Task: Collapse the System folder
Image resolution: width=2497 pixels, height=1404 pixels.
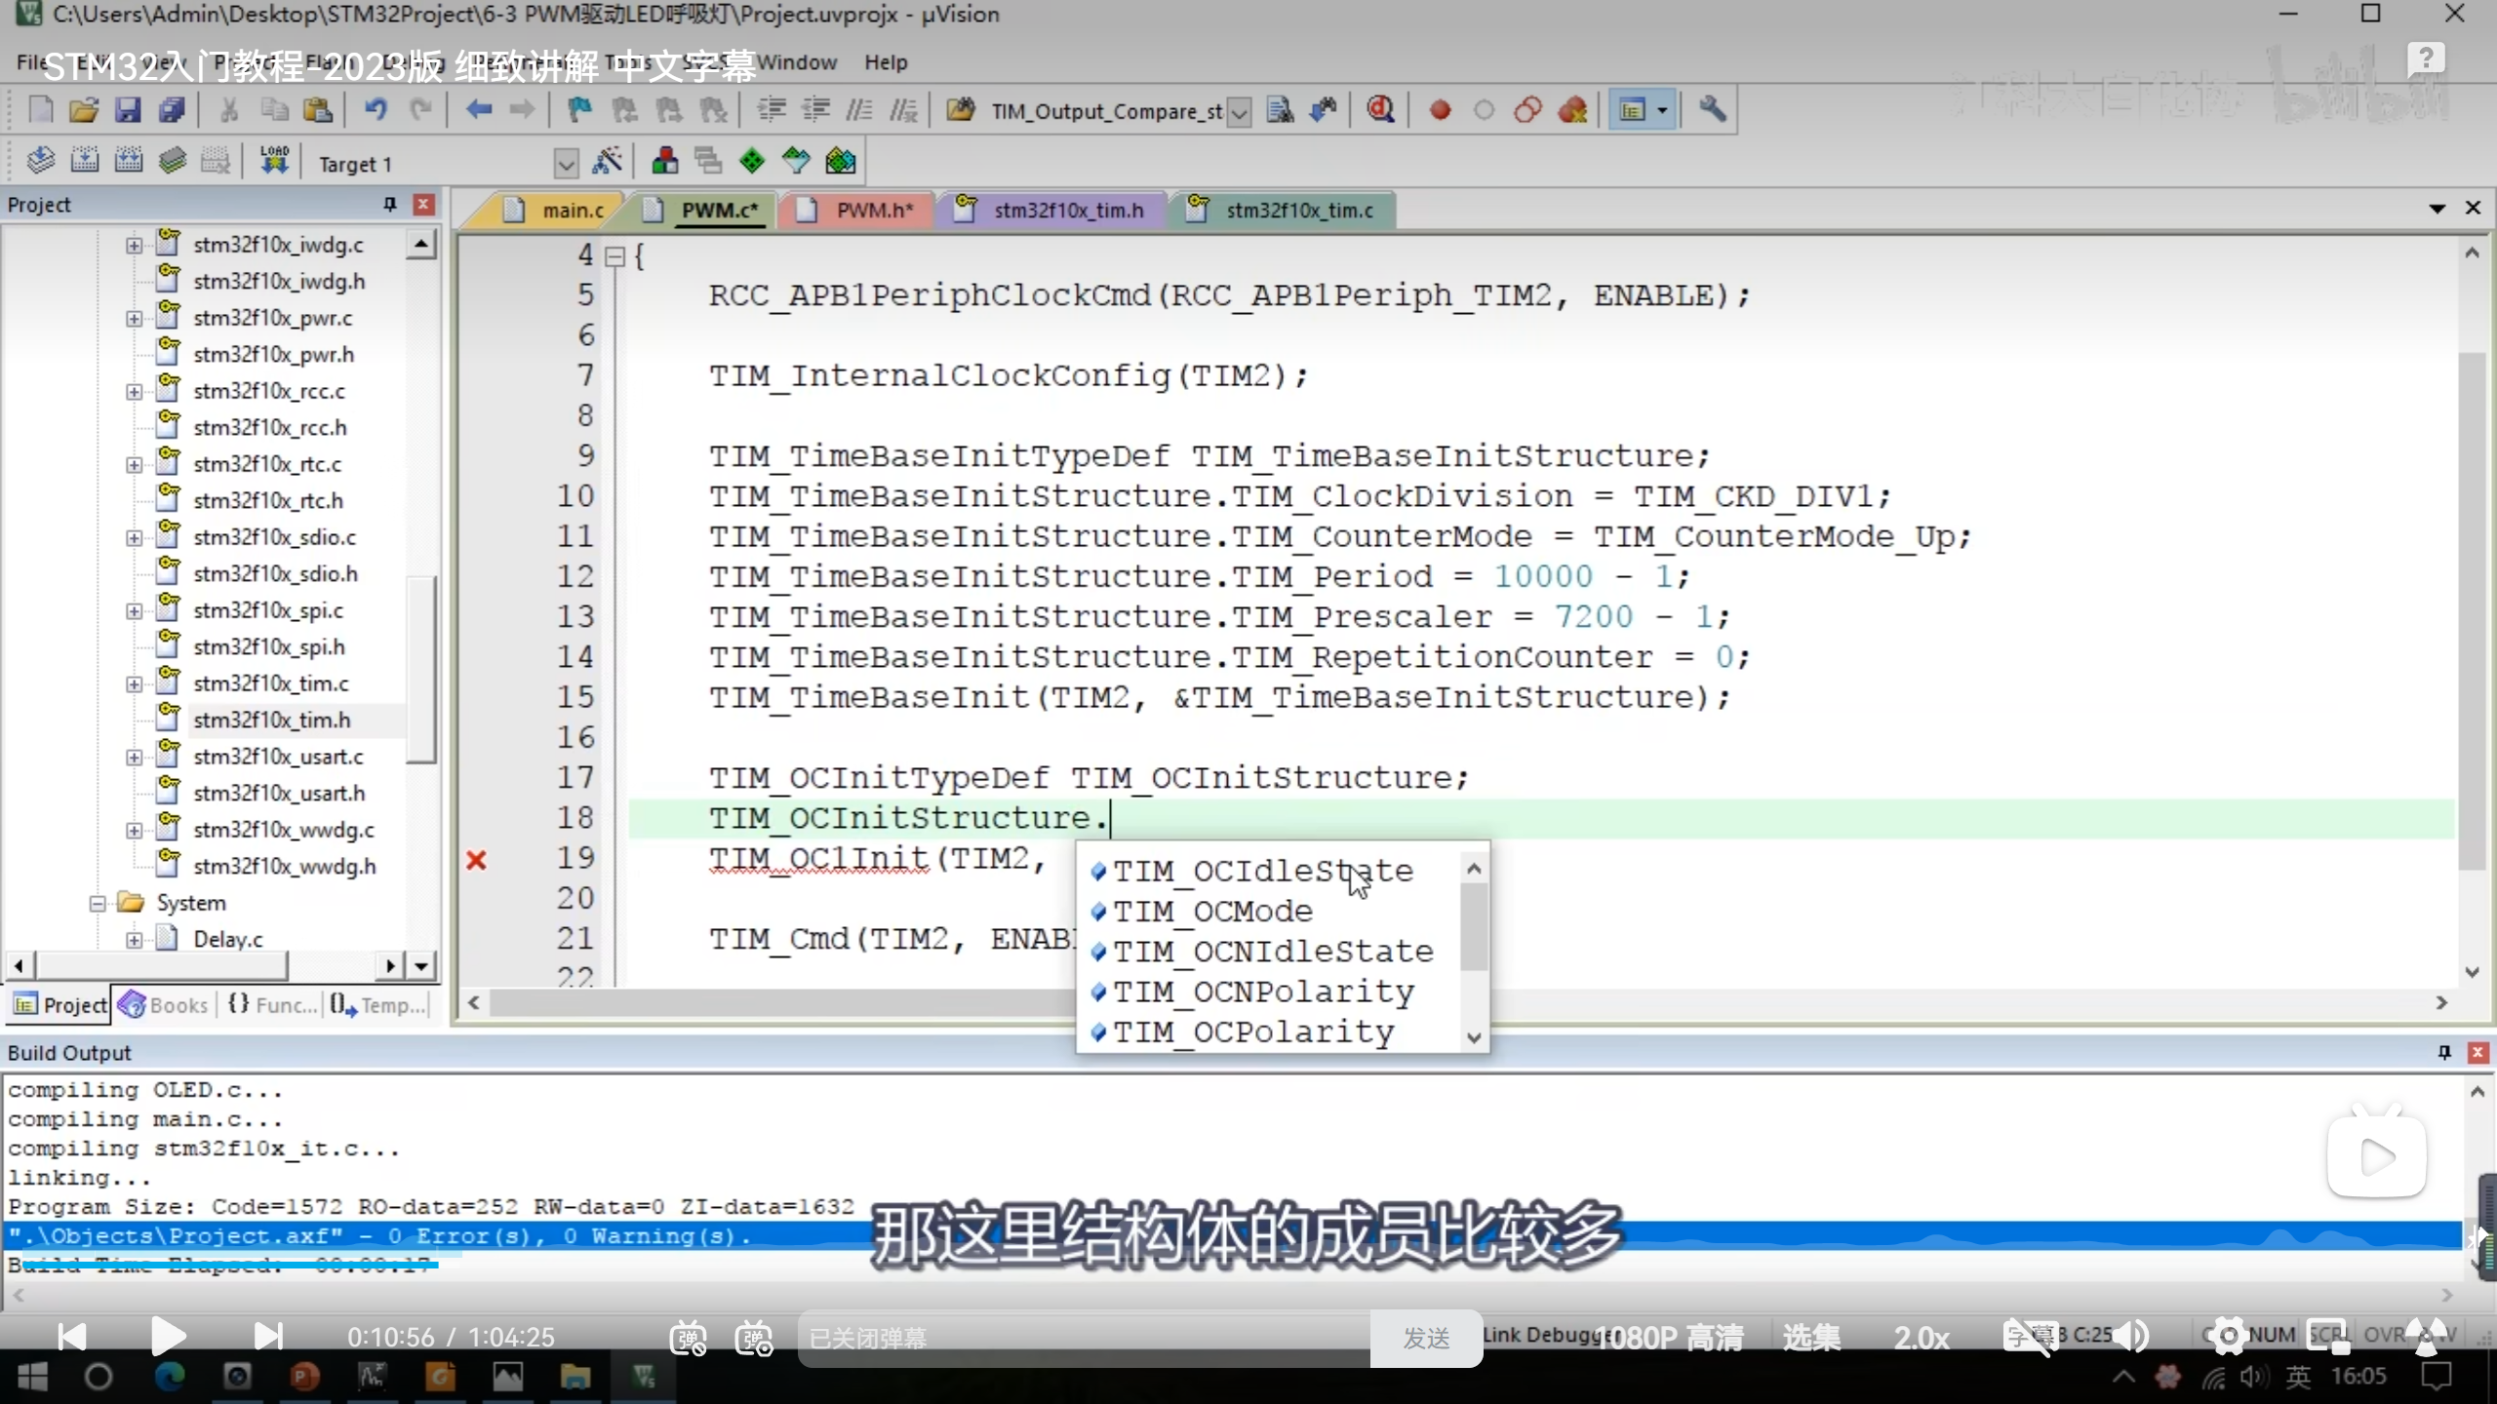Action: 98,904
